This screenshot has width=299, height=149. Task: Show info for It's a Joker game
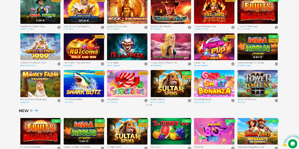pos(146,64)
